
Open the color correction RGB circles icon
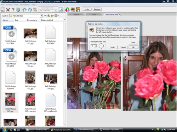tap(67, 10)
